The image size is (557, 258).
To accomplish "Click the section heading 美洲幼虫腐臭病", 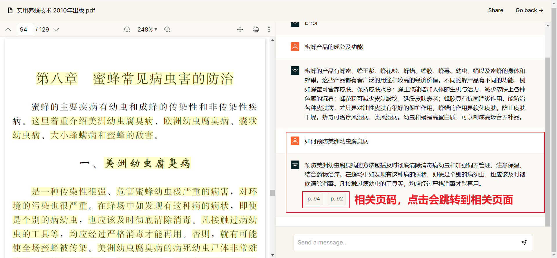I will click(147, 163).
